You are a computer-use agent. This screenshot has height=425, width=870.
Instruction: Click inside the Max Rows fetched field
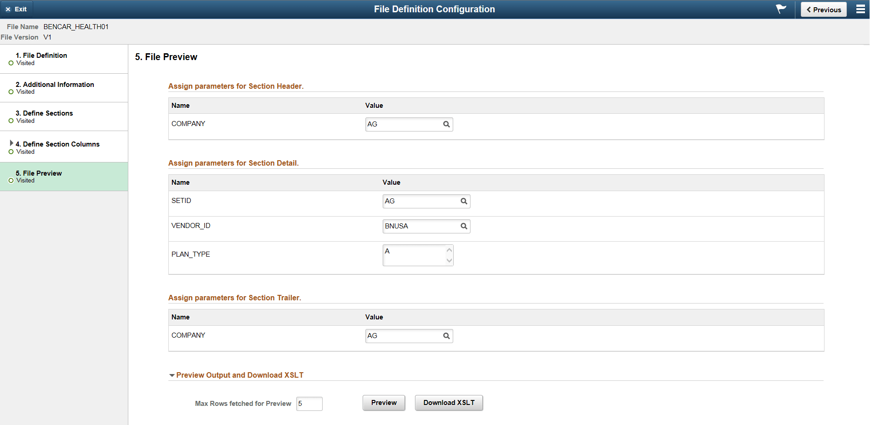tap(309, 404)
